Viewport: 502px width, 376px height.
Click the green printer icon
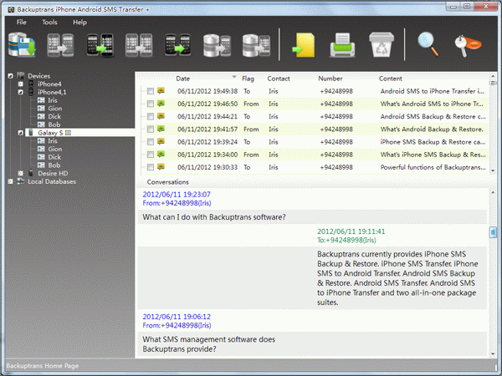[x=342, y=45]
